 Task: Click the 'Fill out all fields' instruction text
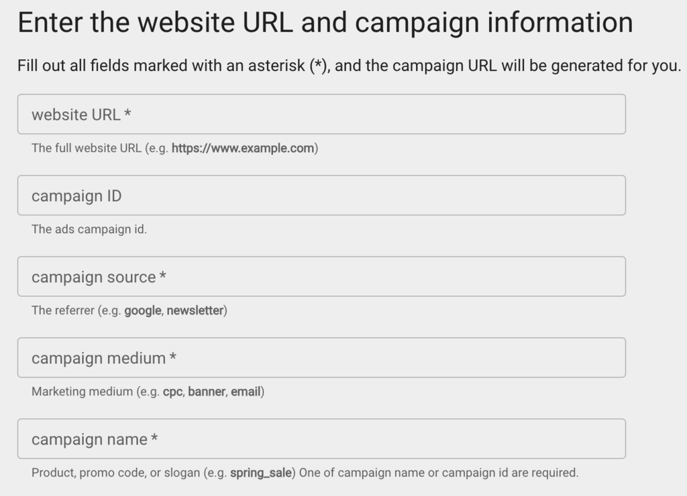pos(349,66)
